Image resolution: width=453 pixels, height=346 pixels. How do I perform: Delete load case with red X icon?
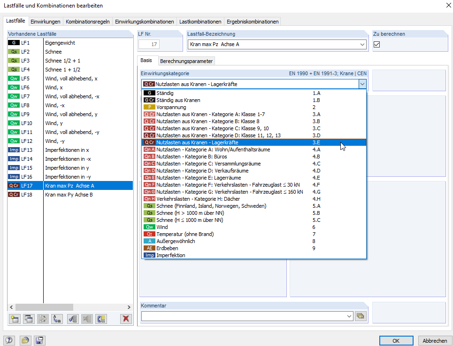[126, 319]
